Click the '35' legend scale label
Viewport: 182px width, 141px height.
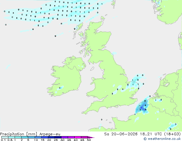click(x=69, y=140)
